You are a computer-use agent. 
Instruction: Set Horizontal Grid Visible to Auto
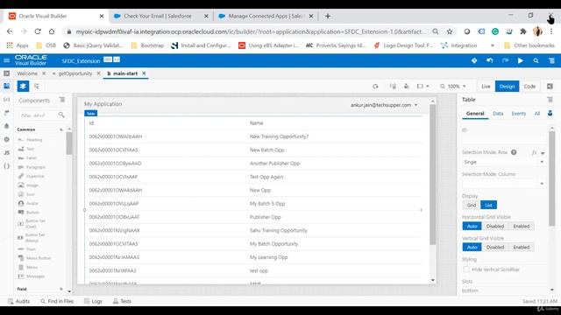coord(472,226)
